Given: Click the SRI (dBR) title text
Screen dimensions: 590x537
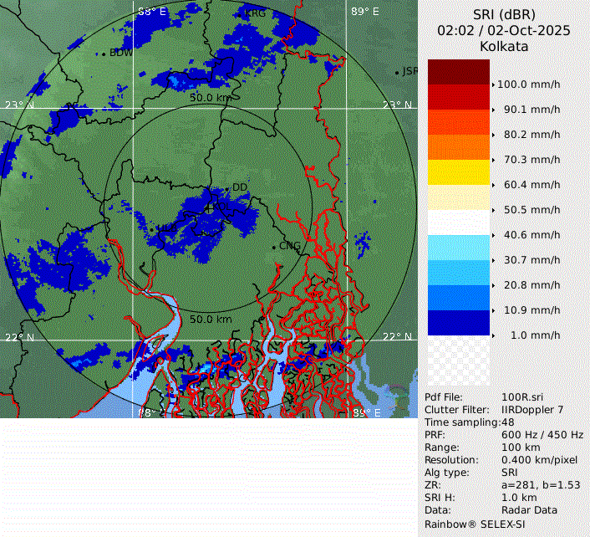Looking at the screenshot, I should (504, 14).
